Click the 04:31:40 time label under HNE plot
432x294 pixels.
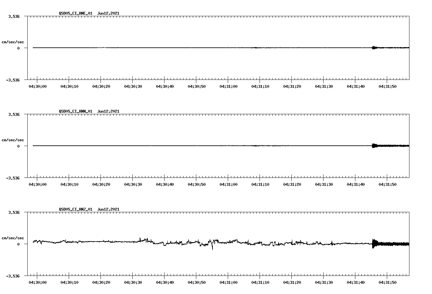(x=356, y=87)
